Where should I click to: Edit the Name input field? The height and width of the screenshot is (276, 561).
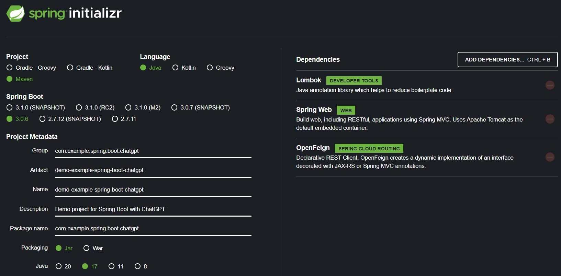click(x=153, y=190)
